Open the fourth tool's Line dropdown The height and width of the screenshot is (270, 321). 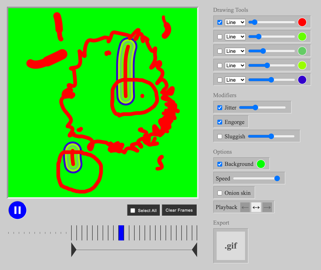[235, 66]
